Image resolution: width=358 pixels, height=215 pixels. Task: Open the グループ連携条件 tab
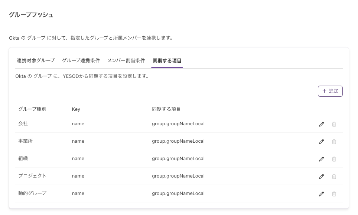(x=81, y=61)
